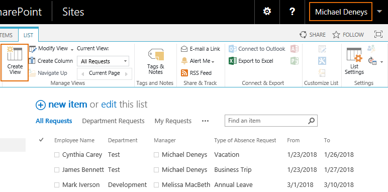This screenshot has width=388, height=192.
Task: Click the RSS Feed icon
Action: pos(184,73)
